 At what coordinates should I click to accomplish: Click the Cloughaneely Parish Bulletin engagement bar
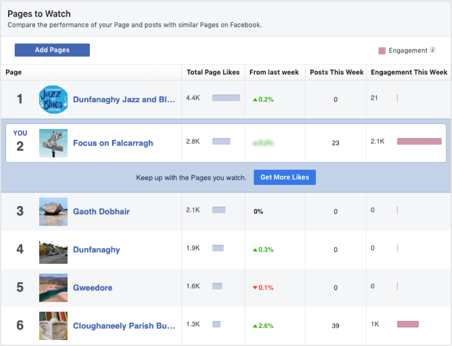tap(408, 324)
